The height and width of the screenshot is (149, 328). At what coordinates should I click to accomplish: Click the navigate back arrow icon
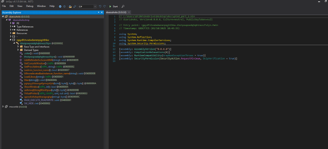pyautogui.click(x=60, y=7)
